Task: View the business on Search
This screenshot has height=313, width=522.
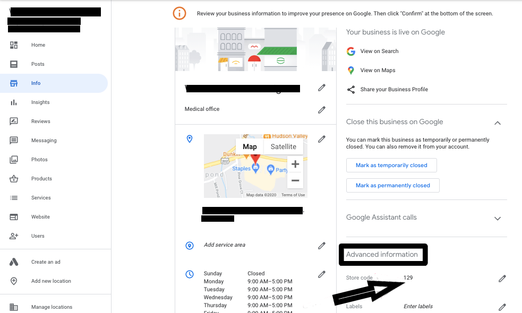Action: [379, 51]
